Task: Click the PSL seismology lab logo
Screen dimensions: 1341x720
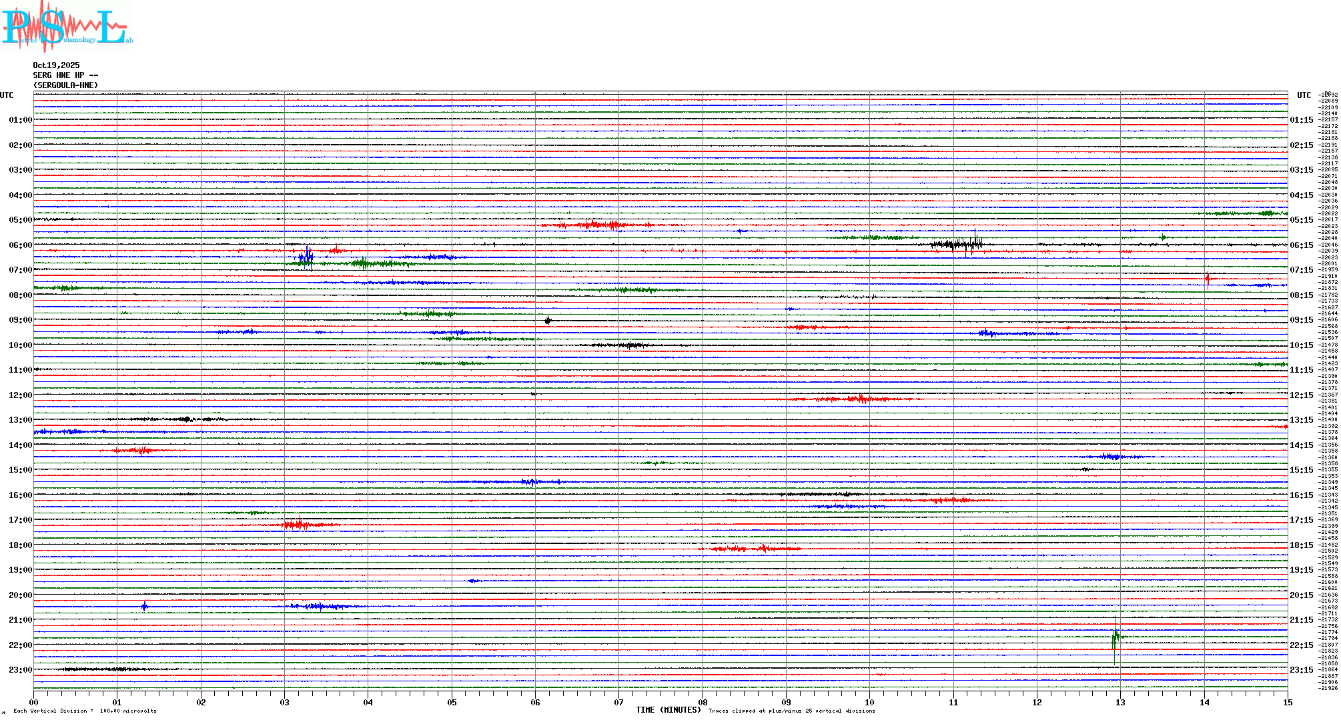Action: pyautogui.click(x=67, y=27)
